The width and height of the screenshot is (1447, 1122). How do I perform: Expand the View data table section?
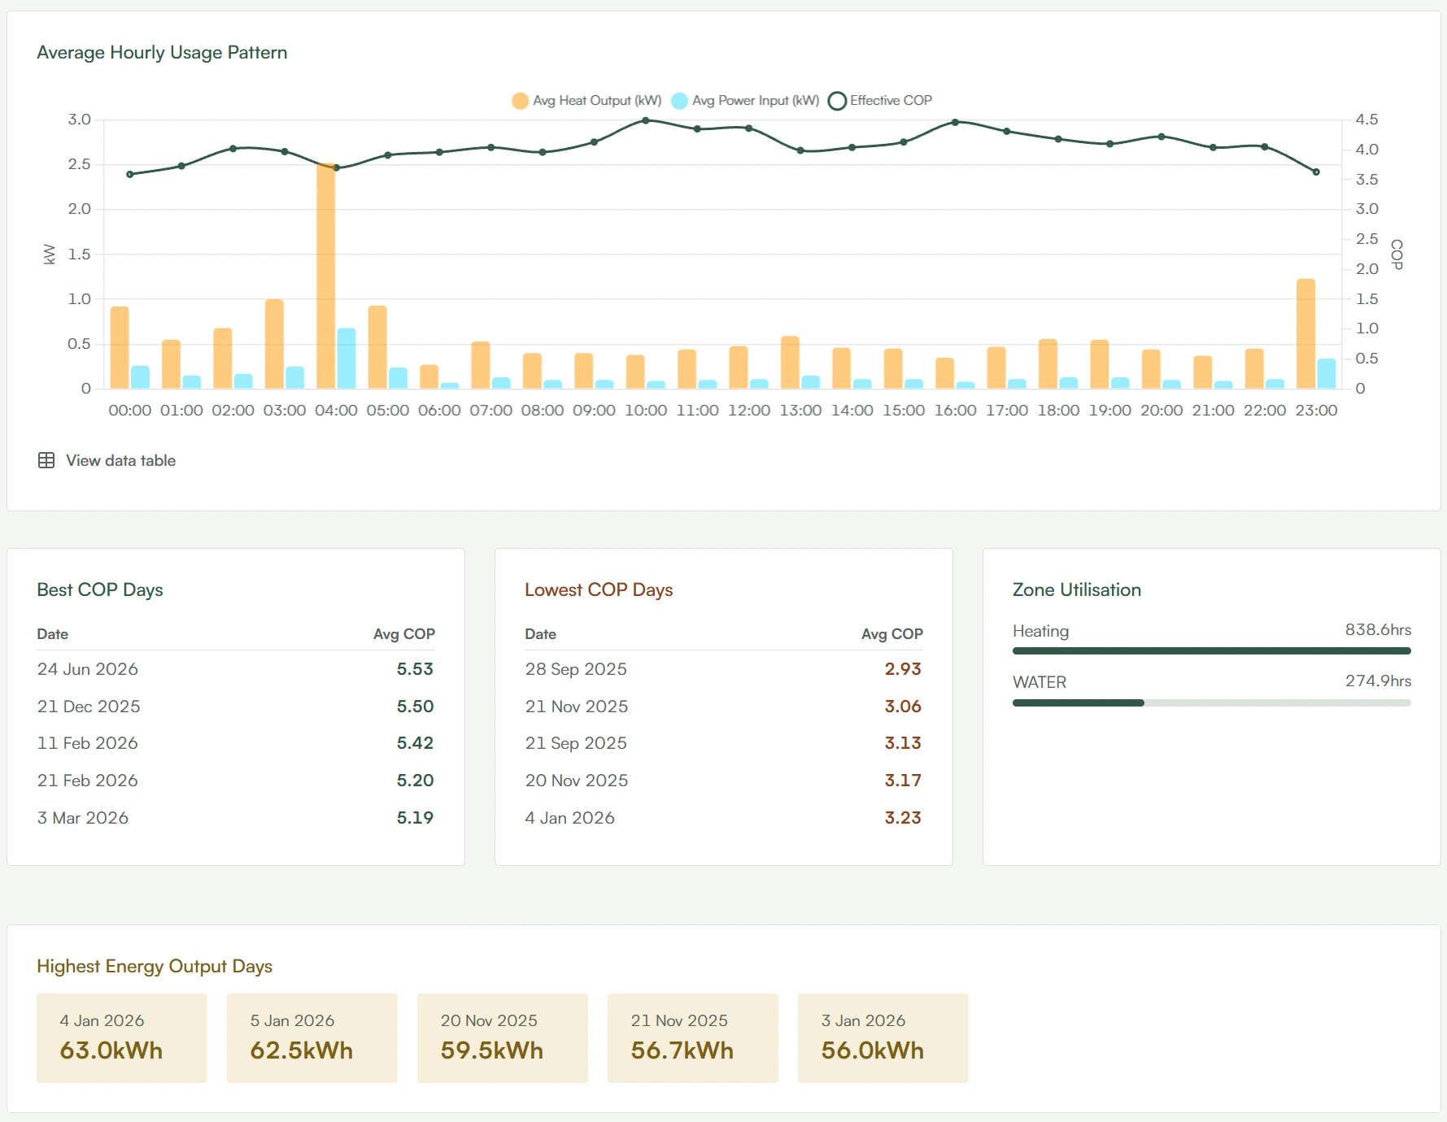(107, 460)
